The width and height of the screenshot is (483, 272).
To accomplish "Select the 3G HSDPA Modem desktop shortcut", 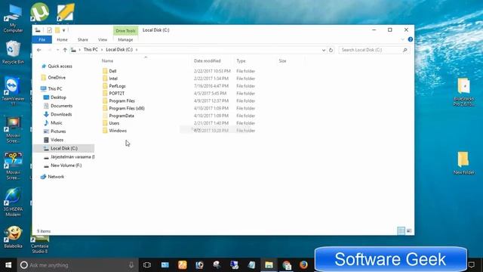I will tap(13, 202).
